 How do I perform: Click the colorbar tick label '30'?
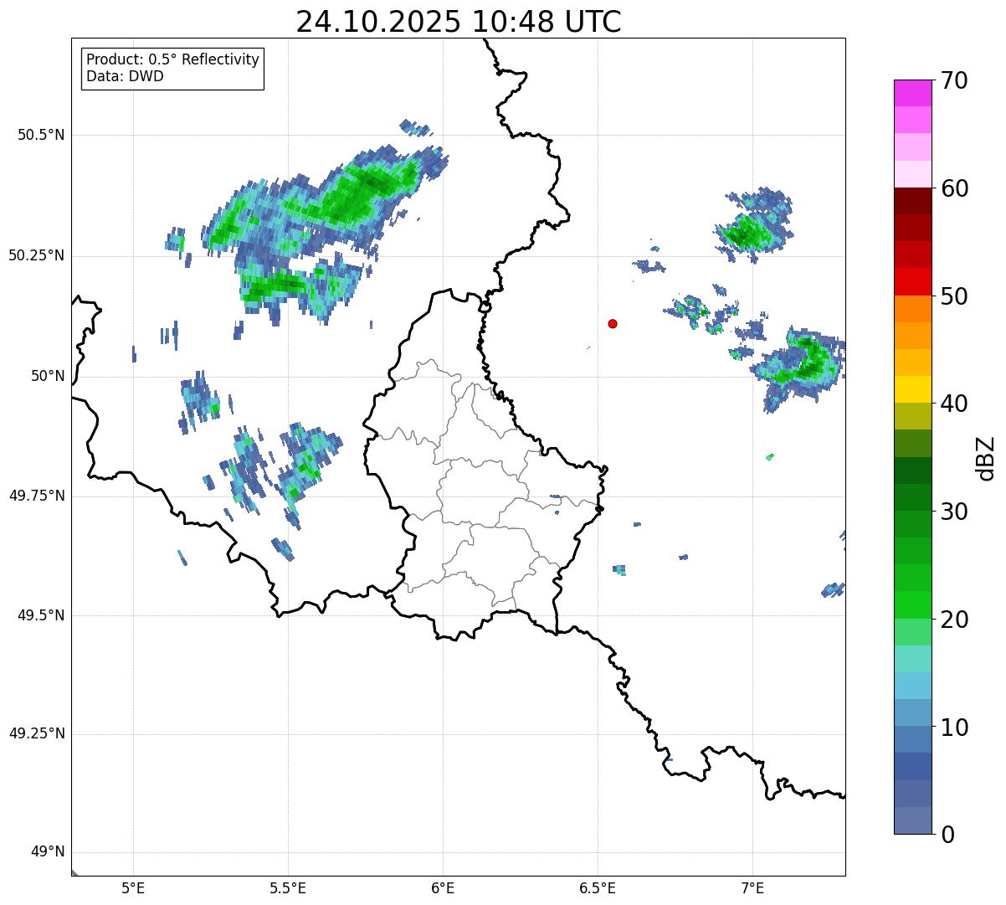pyautogui.click(x=954, y=512)
